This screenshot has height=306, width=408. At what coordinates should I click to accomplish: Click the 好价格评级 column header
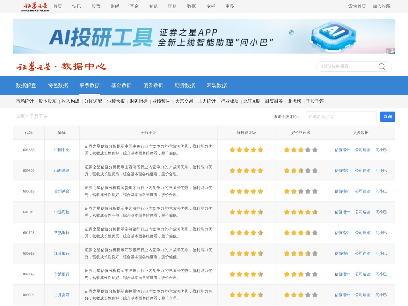point(301,133)
